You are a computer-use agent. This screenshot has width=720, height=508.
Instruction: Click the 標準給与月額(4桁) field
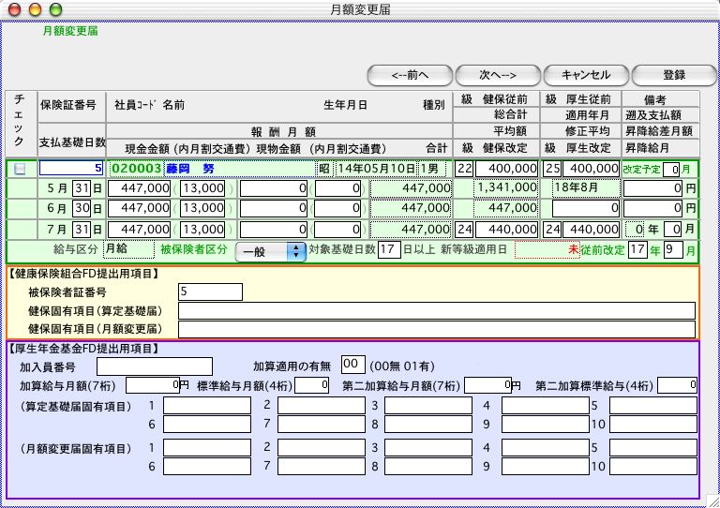pos(312,385)
